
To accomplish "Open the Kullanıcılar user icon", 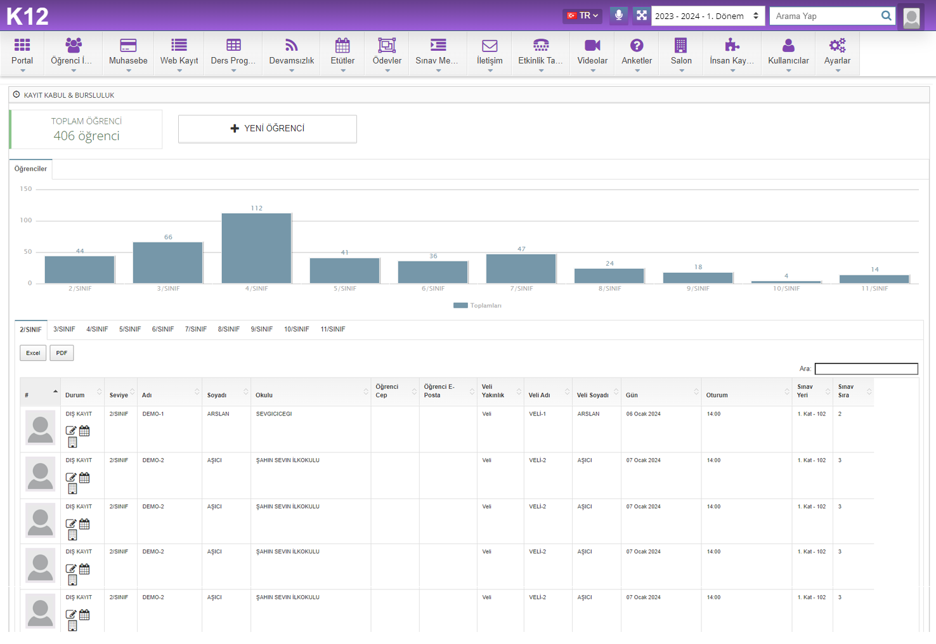I will [x=788, y=45].
